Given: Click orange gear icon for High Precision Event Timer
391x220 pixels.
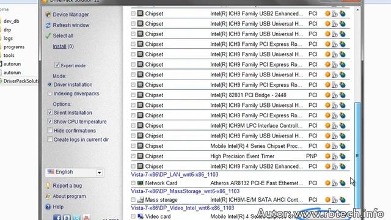Looking at the screenshot, I should [x=327, y=156].
